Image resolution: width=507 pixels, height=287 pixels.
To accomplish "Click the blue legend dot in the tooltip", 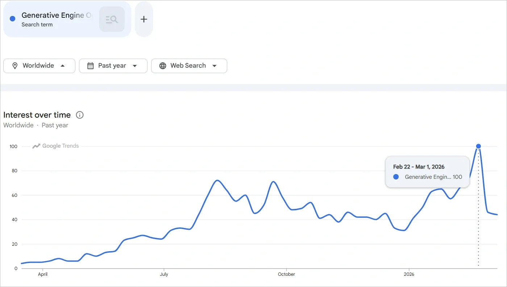I will point(395,177).
